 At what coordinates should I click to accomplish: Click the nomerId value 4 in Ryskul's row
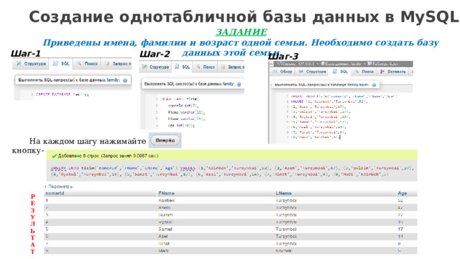[x=47, y=222]
